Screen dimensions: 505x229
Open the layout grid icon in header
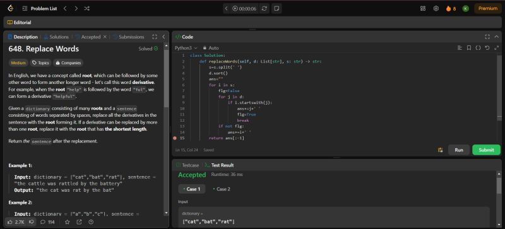click(423, 9)
